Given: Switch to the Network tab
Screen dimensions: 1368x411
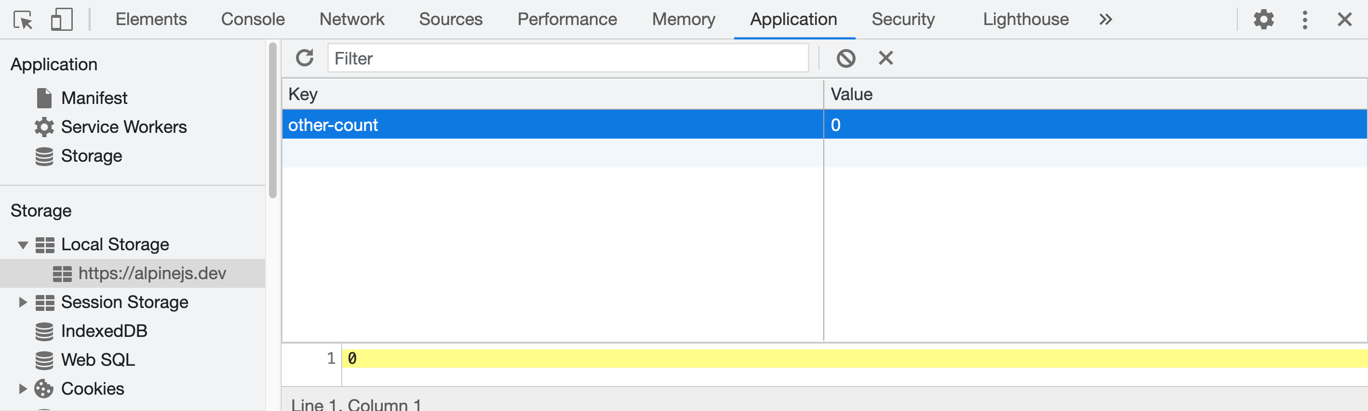Looking at the screenshot, I should pos(351,20).
